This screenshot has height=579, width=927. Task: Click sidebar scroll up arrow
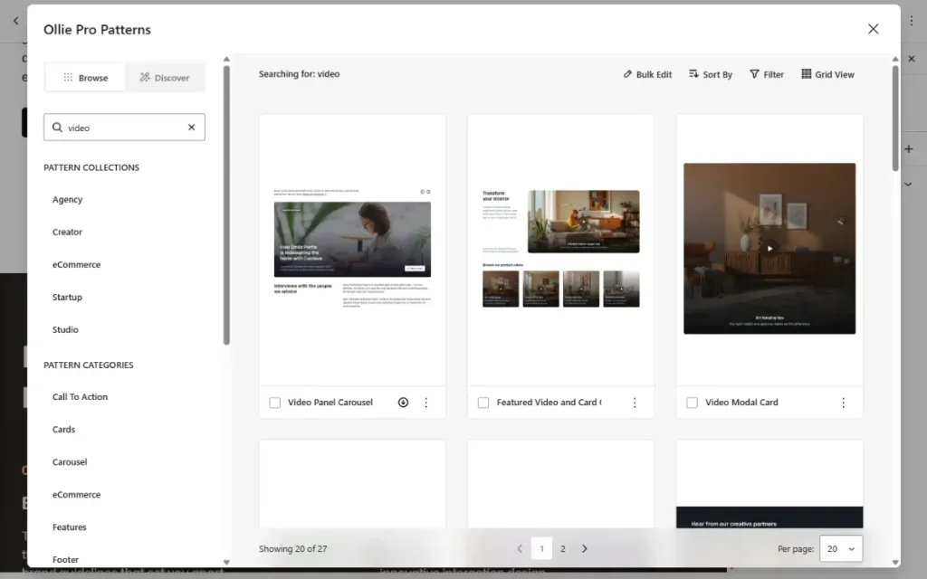pos(226,59)
